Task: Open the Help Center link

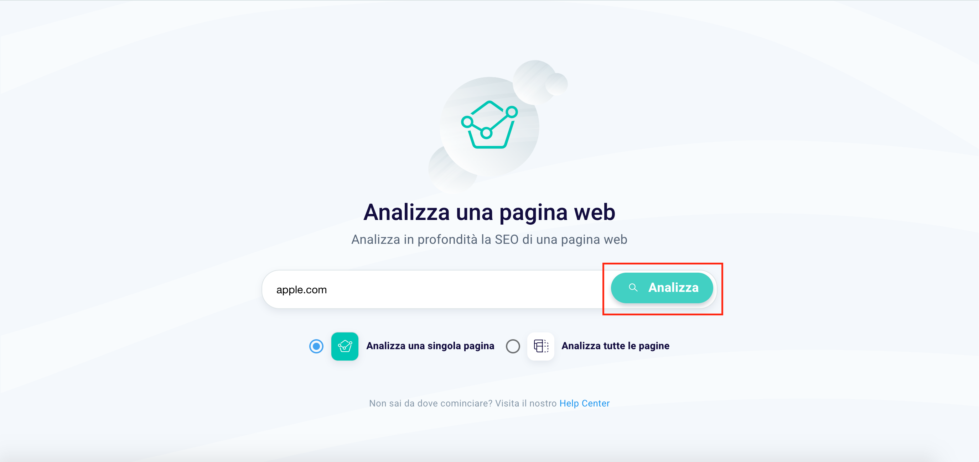Action: pyautogui.click(x=585, y=403)
